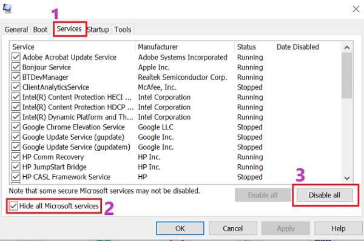Select the 'HP Comm Recovery' service name
364x241 pixels.
point(53,157)
